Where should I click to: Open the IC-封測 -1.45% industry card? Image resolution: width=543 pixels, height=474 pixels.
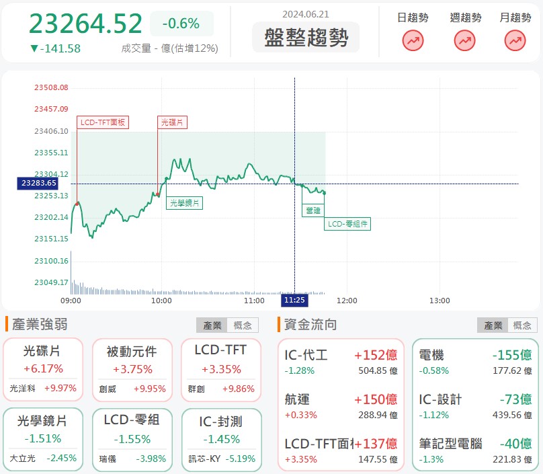click(x=222, y=440)
